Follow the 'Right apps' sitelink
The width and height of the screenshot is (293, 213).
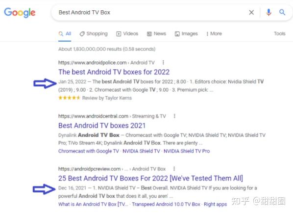coord(215,204)
